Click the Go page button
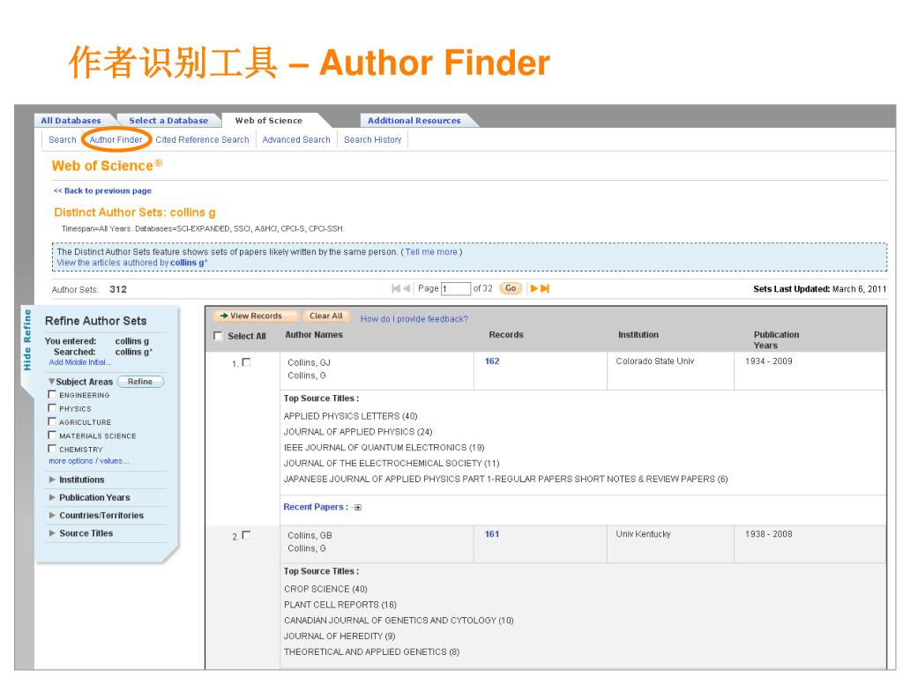903x677 pixels. pos(511,288)
